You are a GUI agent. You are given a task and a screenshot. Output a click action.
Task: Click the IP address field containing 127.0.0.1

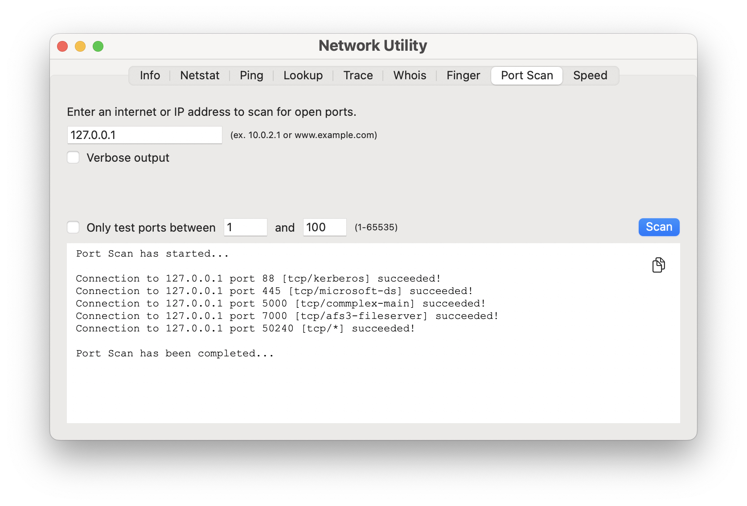click(x=144, y=135)
